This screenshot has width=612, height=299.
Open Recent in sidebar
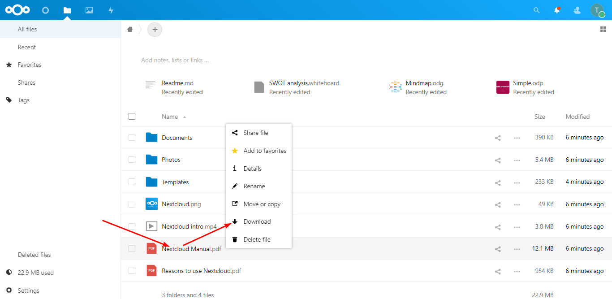tap(60, 47)
